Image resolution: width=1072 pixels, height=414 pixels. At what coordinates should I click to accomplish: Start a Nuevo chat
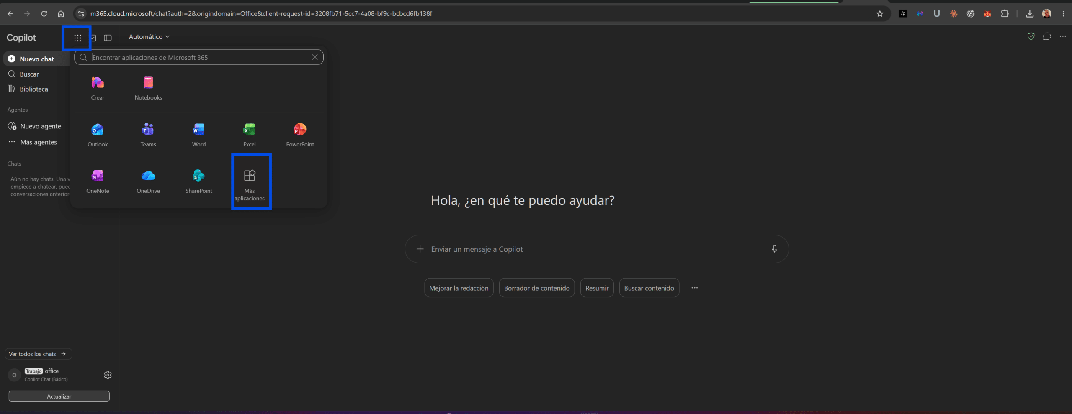pyautogui.click(x=37, y=59)
